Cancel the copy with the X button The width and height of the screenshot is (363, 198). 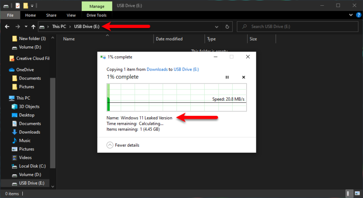tap(244, 77)
